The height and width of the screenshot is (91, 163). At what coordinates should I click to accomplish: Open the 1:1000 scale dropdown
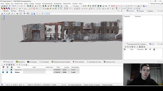tap(71, 6)
